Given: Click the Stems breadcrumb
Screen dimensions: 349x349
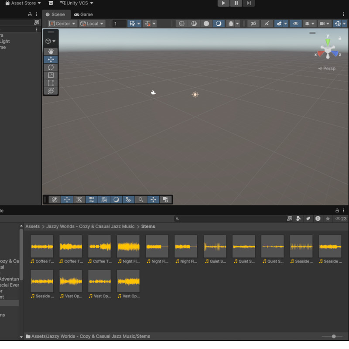Looking at the screenshot, I should coord(148,226).
